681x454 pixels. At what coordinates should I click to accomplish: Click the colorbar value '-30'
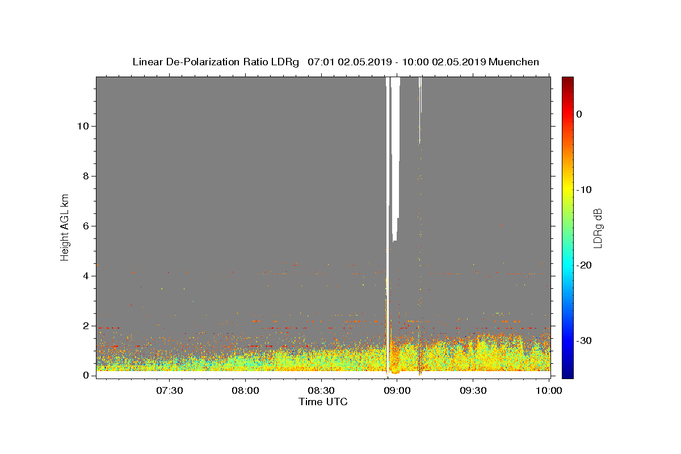pos(585,340)
